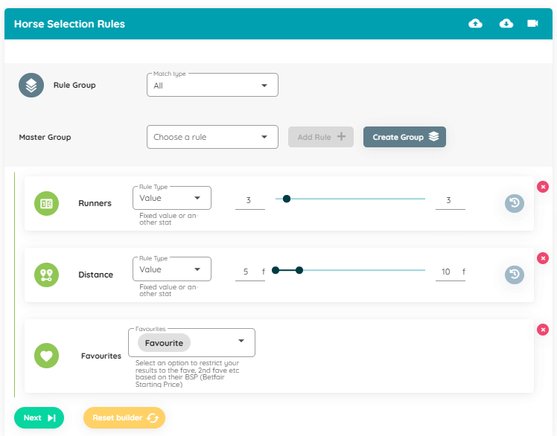
Task: Open the Favourites selection dropdown
Action: (x=191, y=342)
